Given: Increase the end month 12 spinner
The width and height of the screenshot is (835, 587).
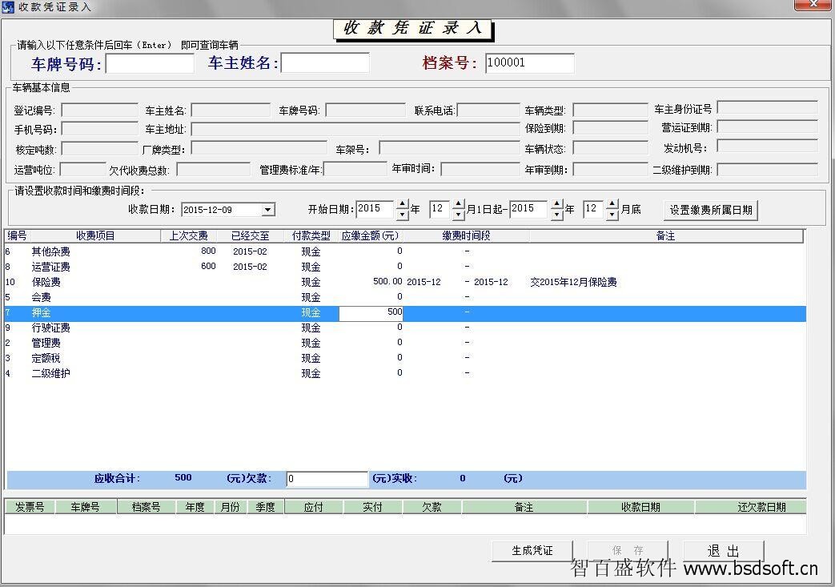Looking at the screenshot, I should coord(612,204).
